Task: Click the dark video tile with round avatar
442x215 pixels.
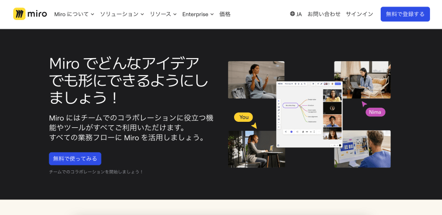Action: coord(332,108)
